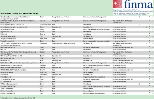154x99 pixels.
Task: Select 'Swiss Financial Market Supervisory Authority FINMA' line
Action: (129, 15)
